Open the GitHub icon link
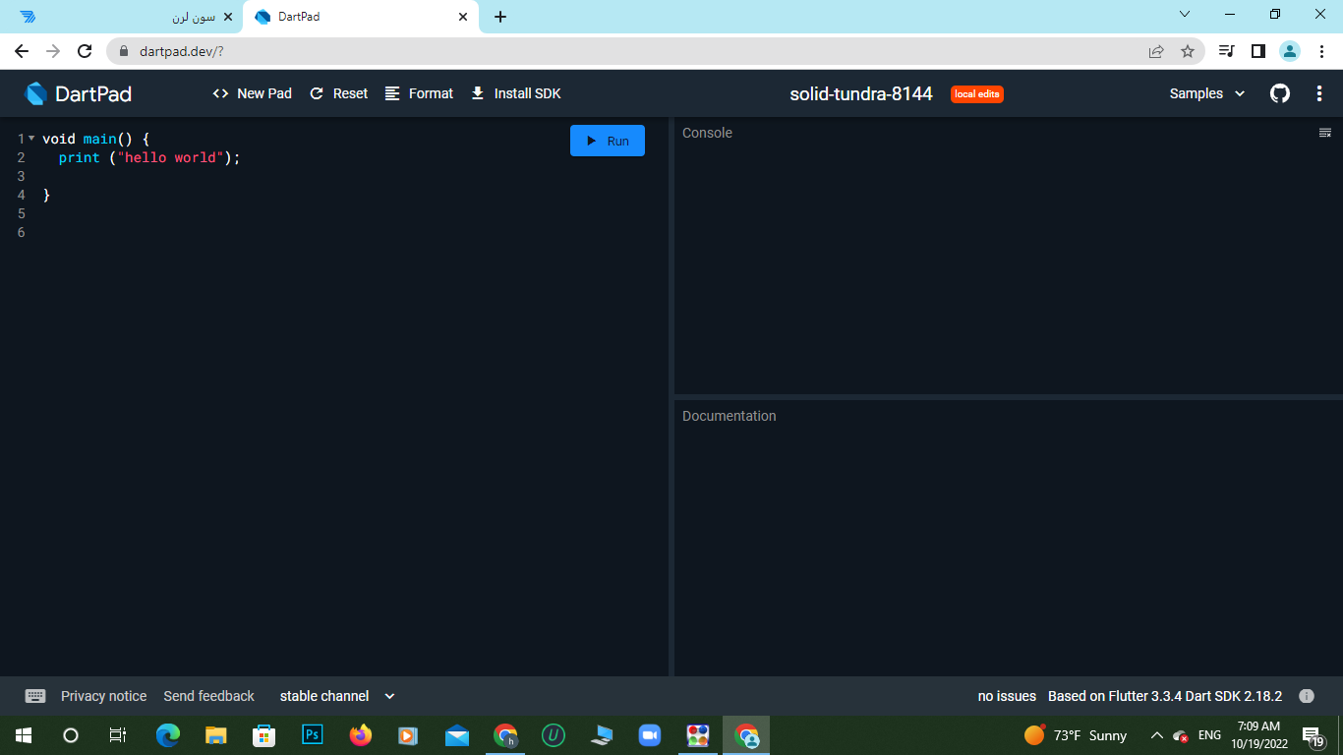 tap(1280, 93)
